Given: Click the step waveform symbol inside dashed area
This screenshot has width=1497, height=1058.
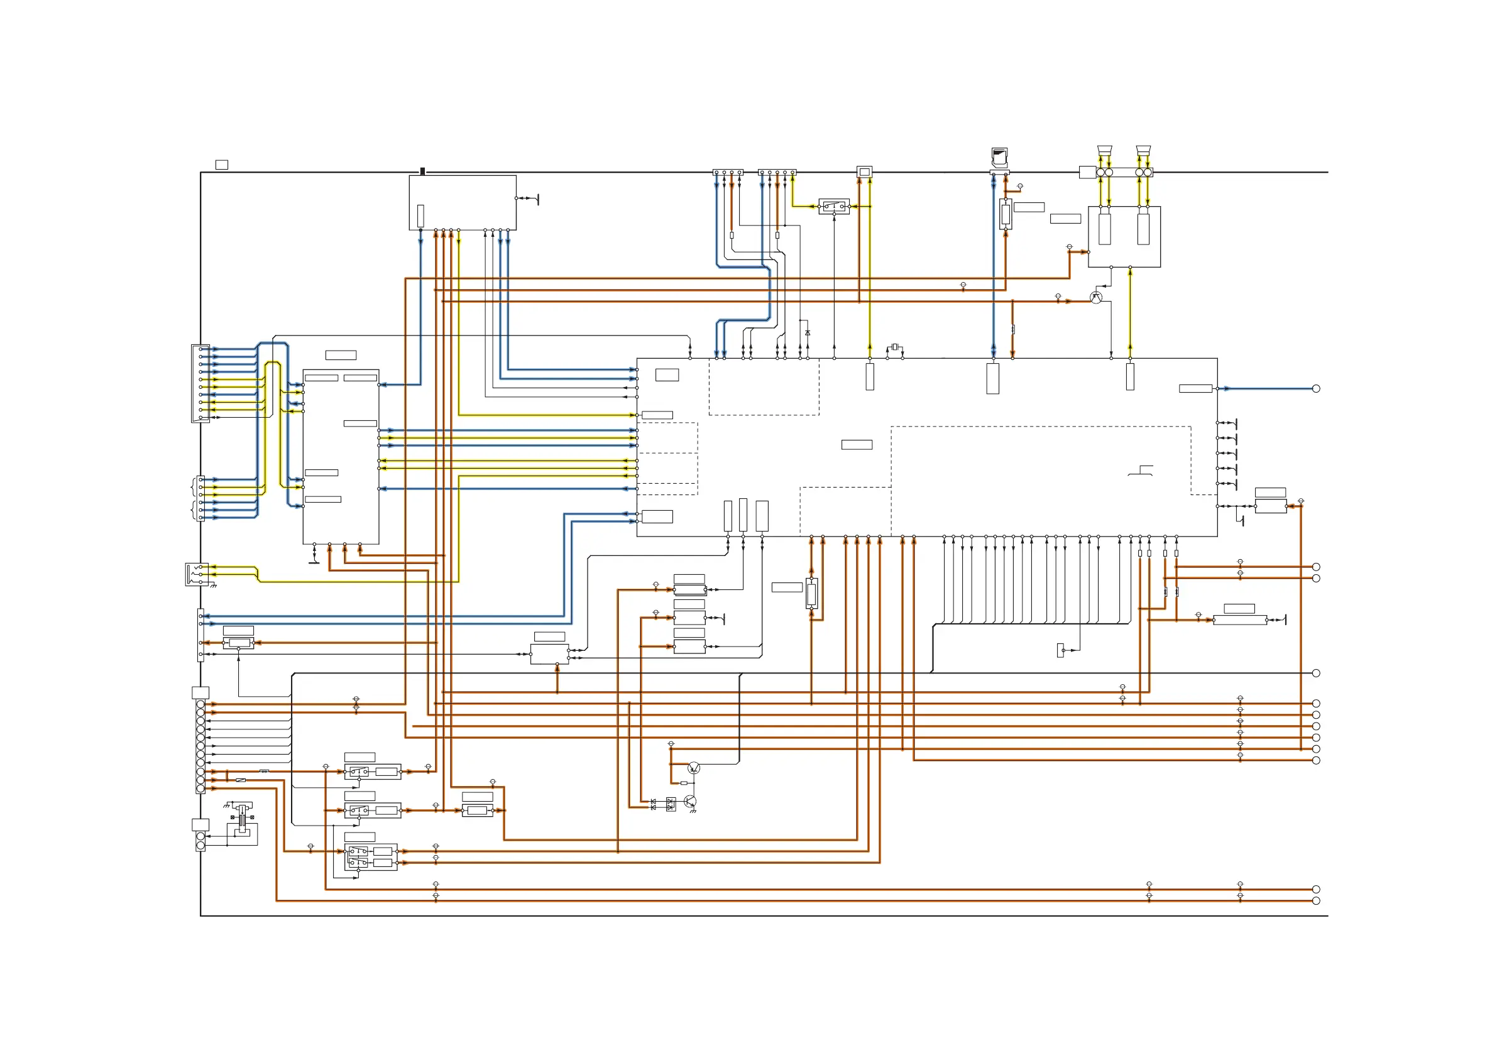Looking at the screenshot, I should (x=1141, y=471).
